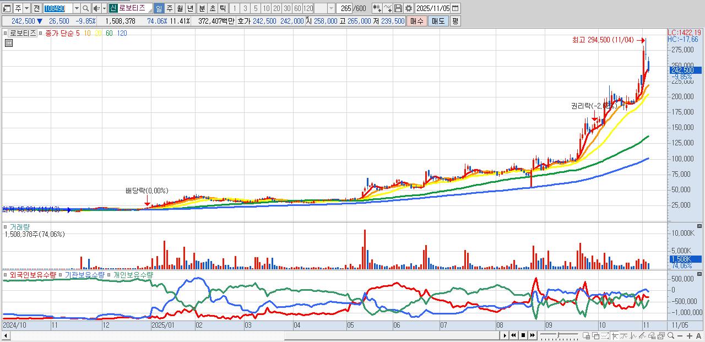Select the 분 (minute) period button
Image resolution: width=705 pixels, height=342 pixels.
point(202,8)
